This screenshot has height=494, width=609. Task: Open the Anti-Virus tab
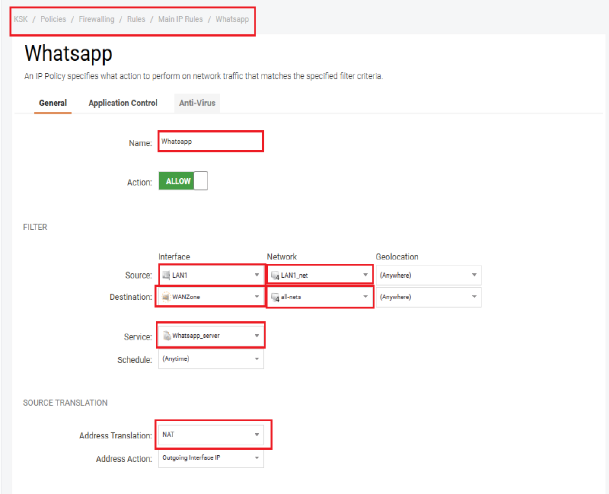pos(195,103)
